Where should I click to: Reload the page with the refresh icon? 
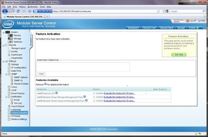pos(18,11)
